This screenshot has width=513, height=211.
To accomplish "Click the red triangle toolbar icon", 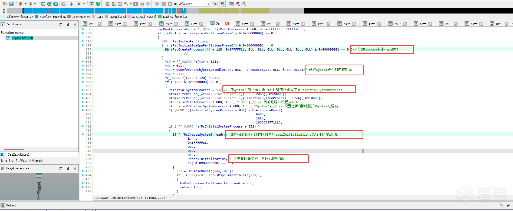I will pos(92,4).
